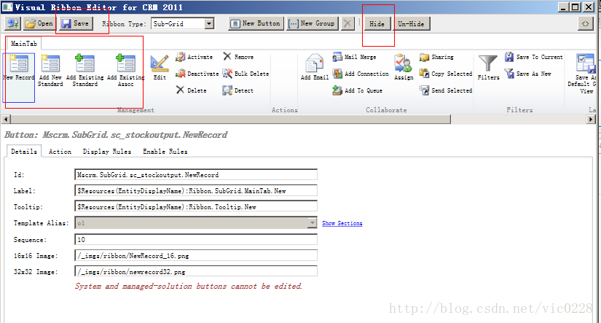The height and width of the screenshot is (323, 601).
Task: Select the Send Selected ribbon button
Action: pos(446,90)
